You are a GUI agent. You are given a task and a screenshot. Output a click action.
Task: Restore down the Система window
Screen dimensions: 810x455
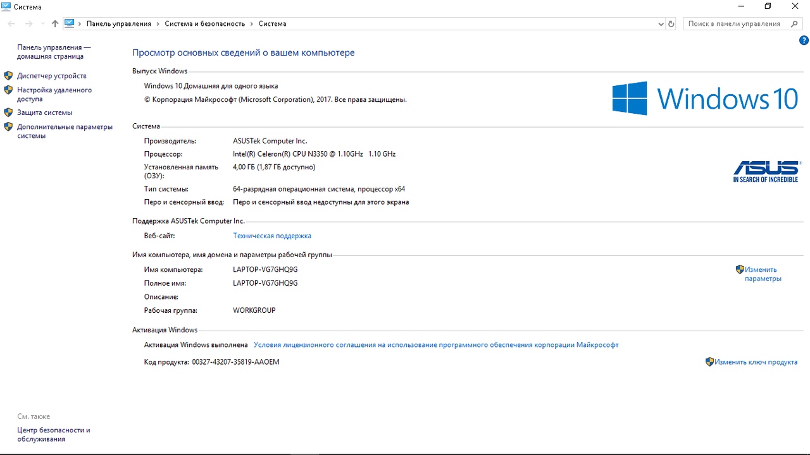[768, 6]
